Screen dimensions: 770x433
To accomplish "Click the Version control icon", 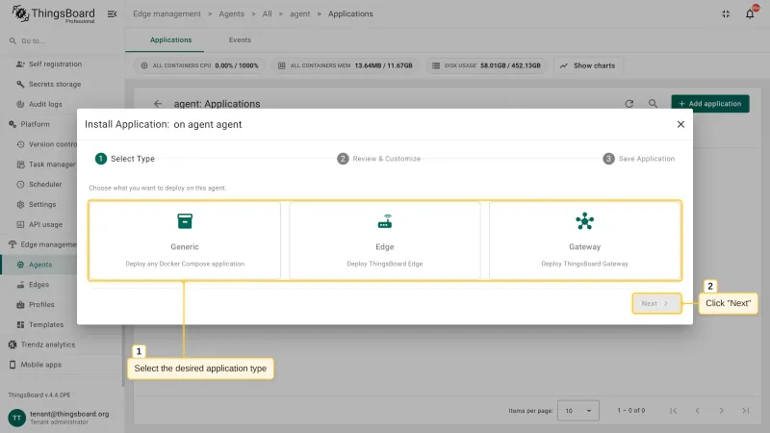I will coord(20,144).
